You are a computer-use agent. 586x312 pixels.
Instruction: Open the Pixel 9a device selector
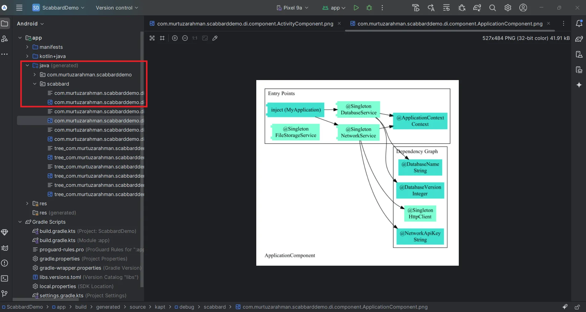(x=293, y=8)
